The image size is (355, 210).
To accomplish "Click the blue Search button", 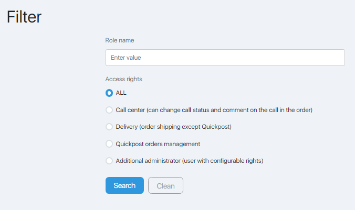I will pos(124,185).
